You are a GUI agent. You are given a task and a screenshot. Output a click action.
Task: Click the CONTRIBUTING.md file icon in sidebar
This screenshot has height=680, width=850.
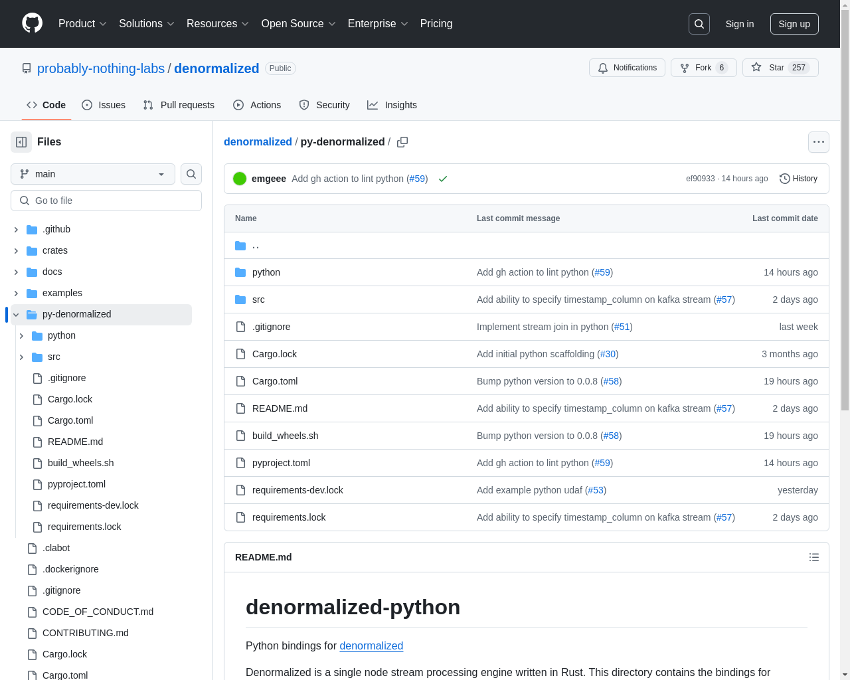32,633
